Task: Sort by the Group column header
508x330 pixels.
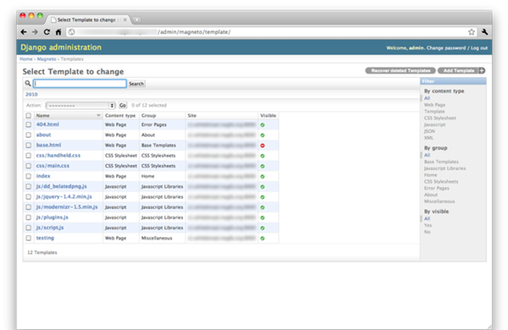Action: pos(148,116)
